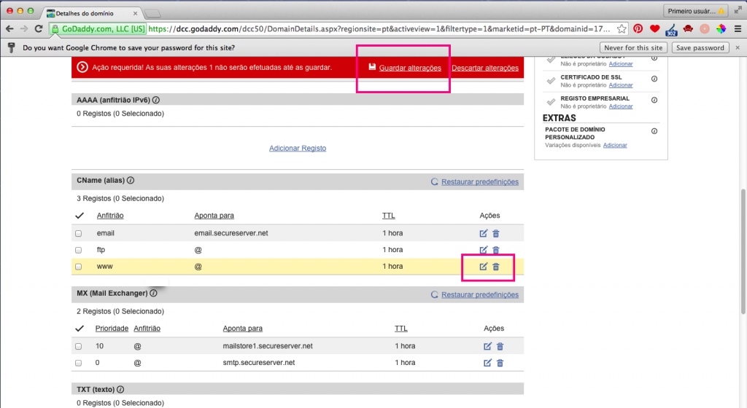Screen dimensions: 747x408
Task: Sort MX table by Anfitrião
Action: pos(147,328)
